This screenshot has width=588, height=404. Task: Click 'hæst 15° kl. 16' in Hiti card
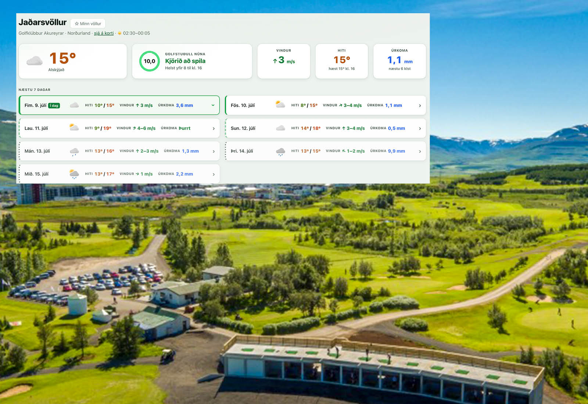point(342,69)
